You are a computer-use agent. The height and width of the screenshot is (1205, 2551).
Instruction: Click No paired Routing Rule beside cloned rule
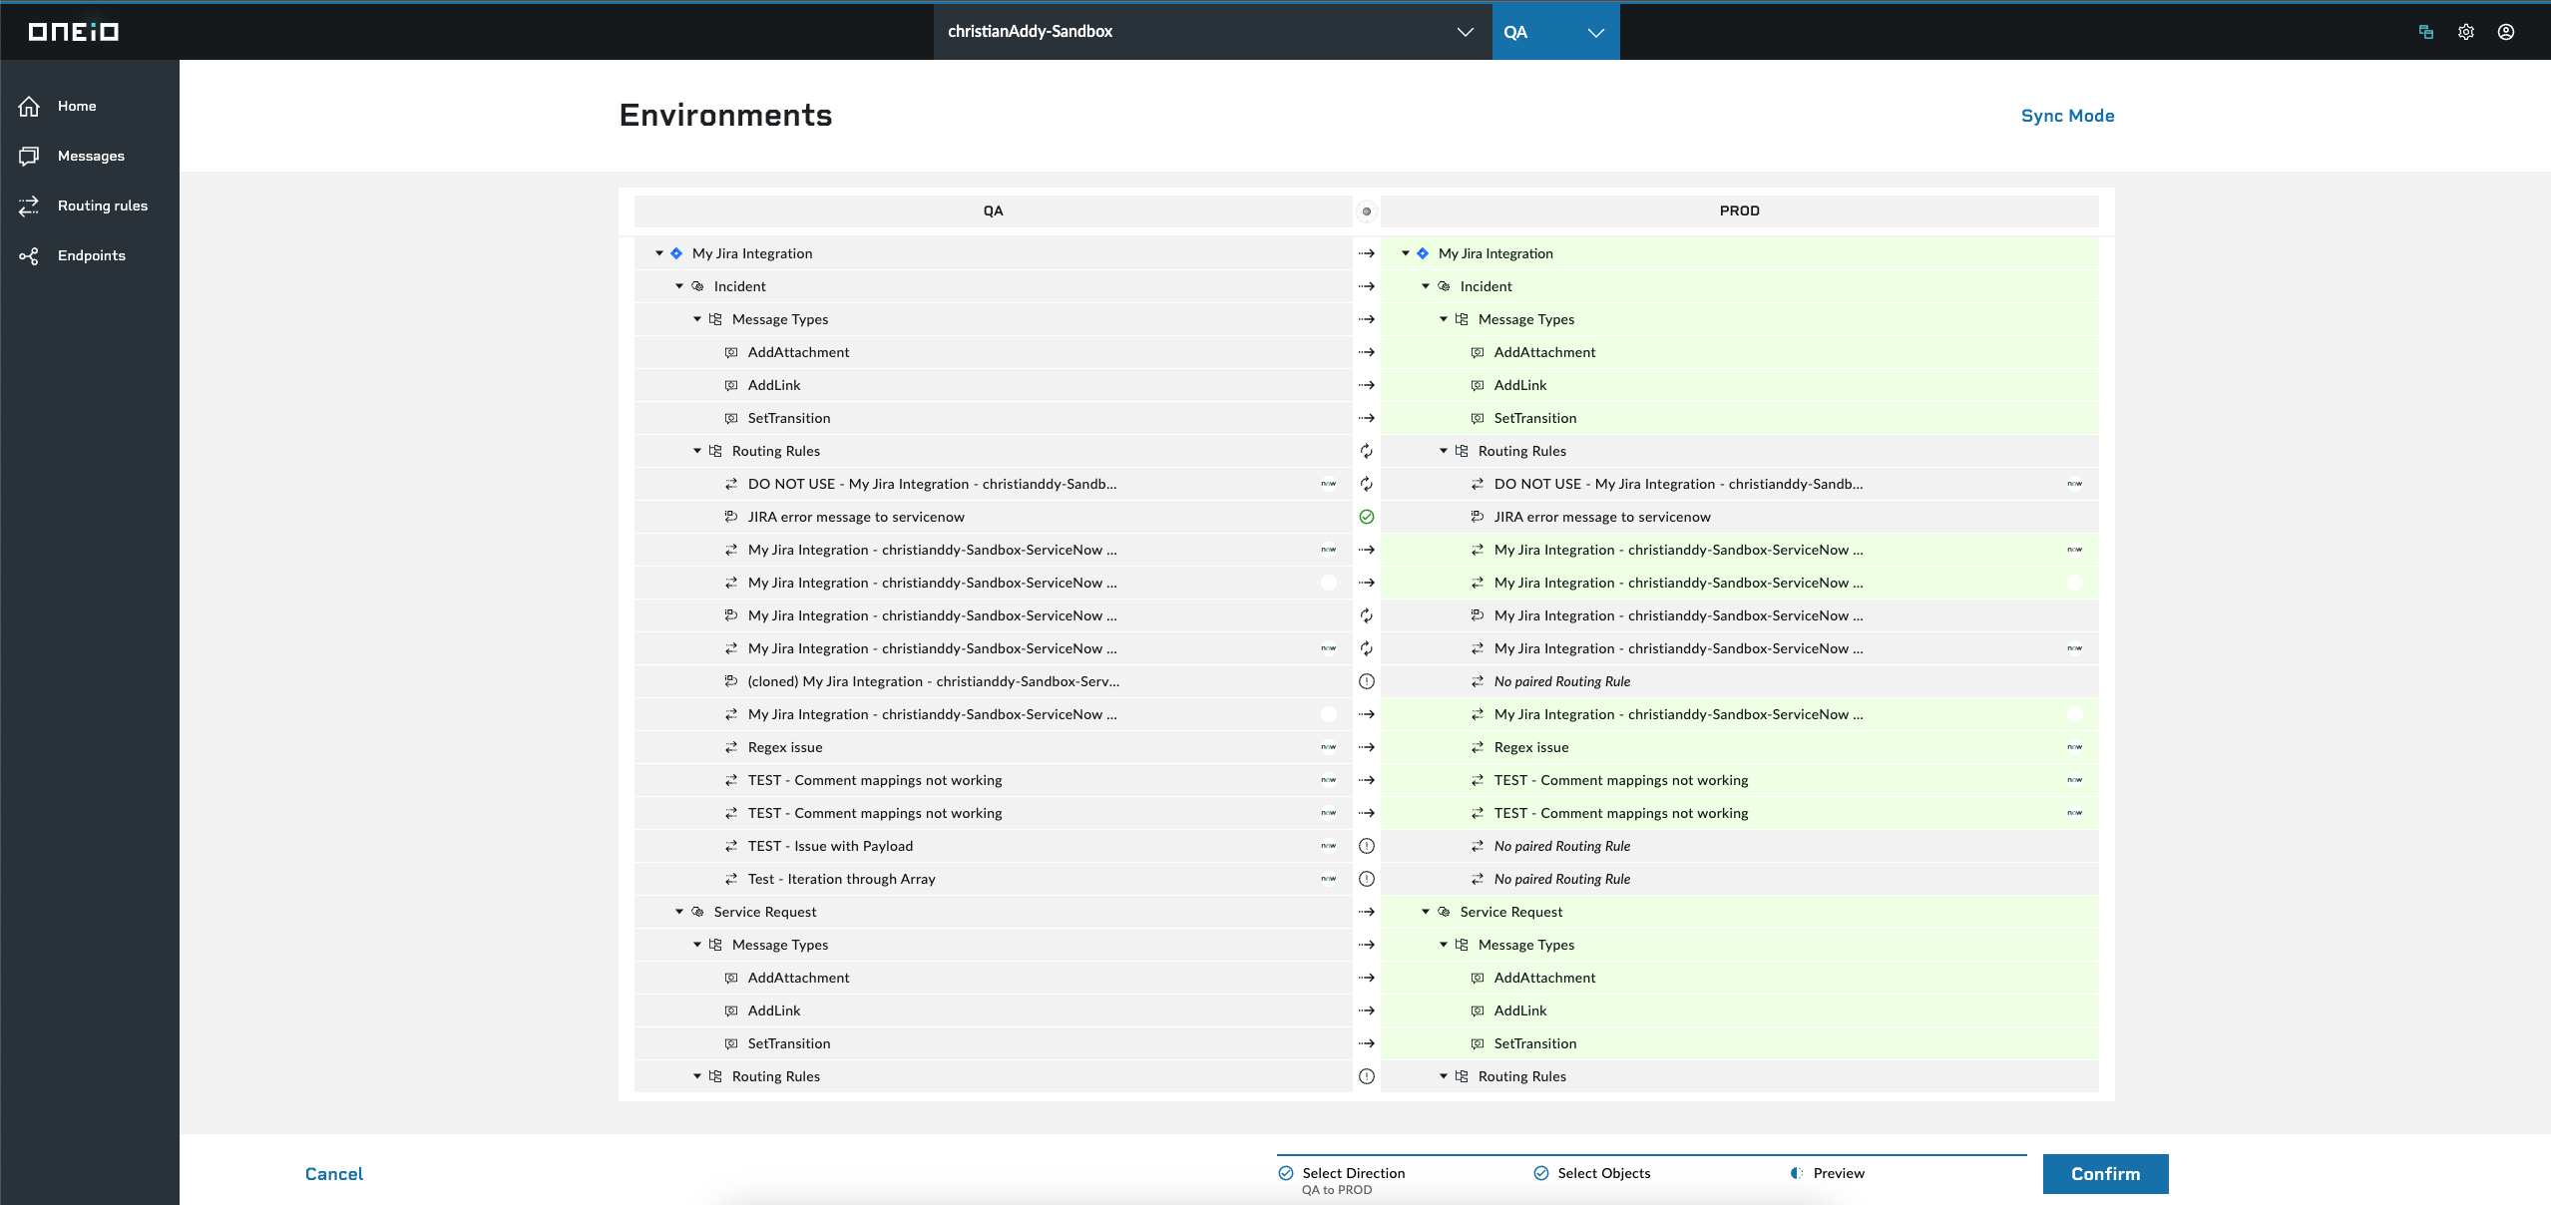(x=1562, y=681)
